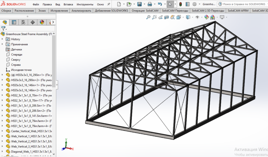Switch to the FeatureManager design tree tab
Viewport: 268px width, 157px height.
point(5,22)
